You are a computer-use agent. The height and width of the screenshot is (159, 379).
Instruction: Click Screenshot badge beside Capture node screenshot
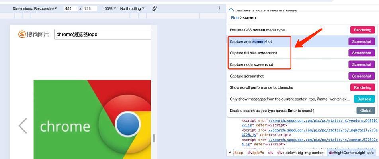(361, 64)
